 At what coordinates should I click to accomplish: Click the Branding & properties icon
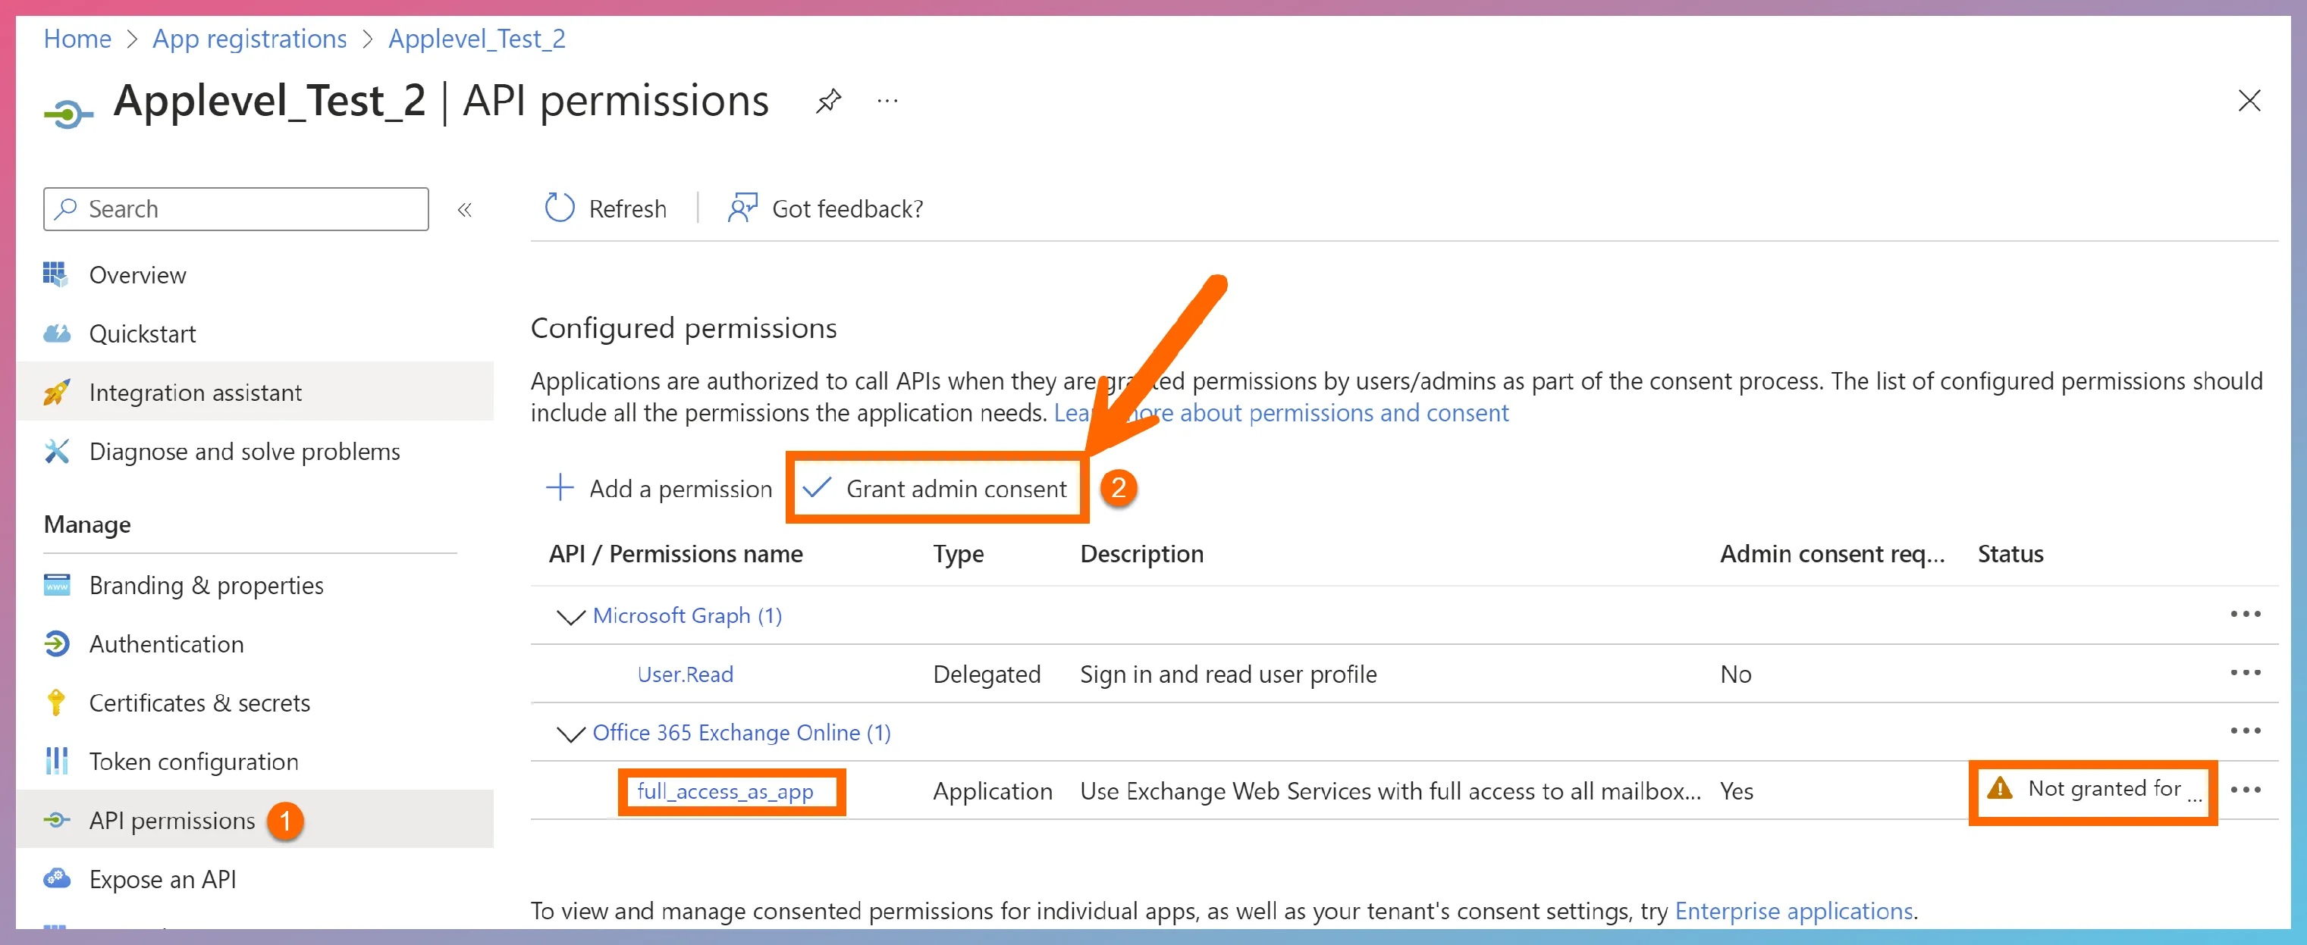tap(56, 585)
